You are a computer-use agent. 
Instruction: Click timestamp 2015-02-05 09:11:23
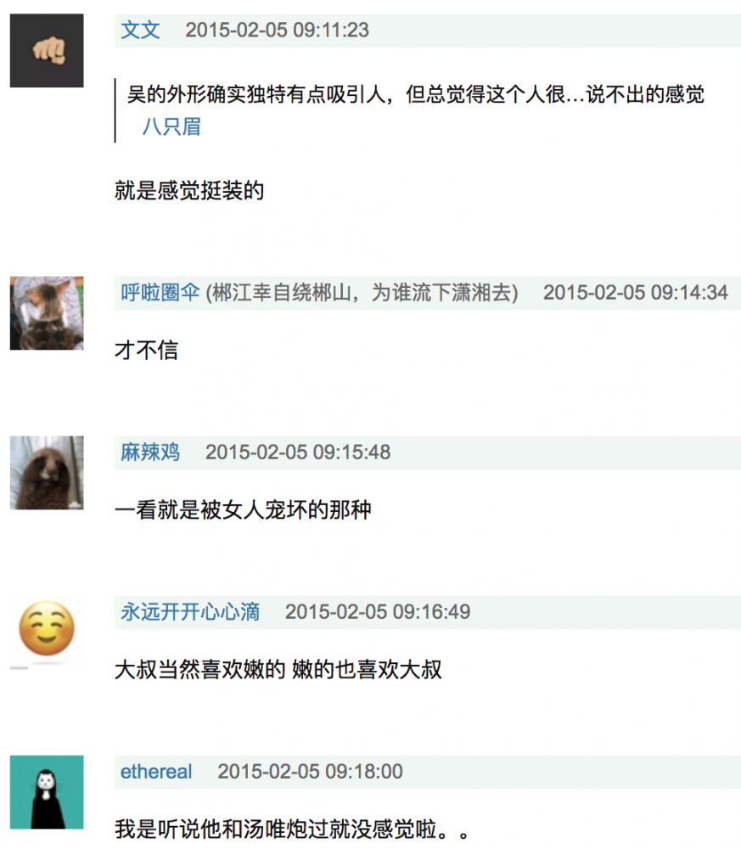277,30
